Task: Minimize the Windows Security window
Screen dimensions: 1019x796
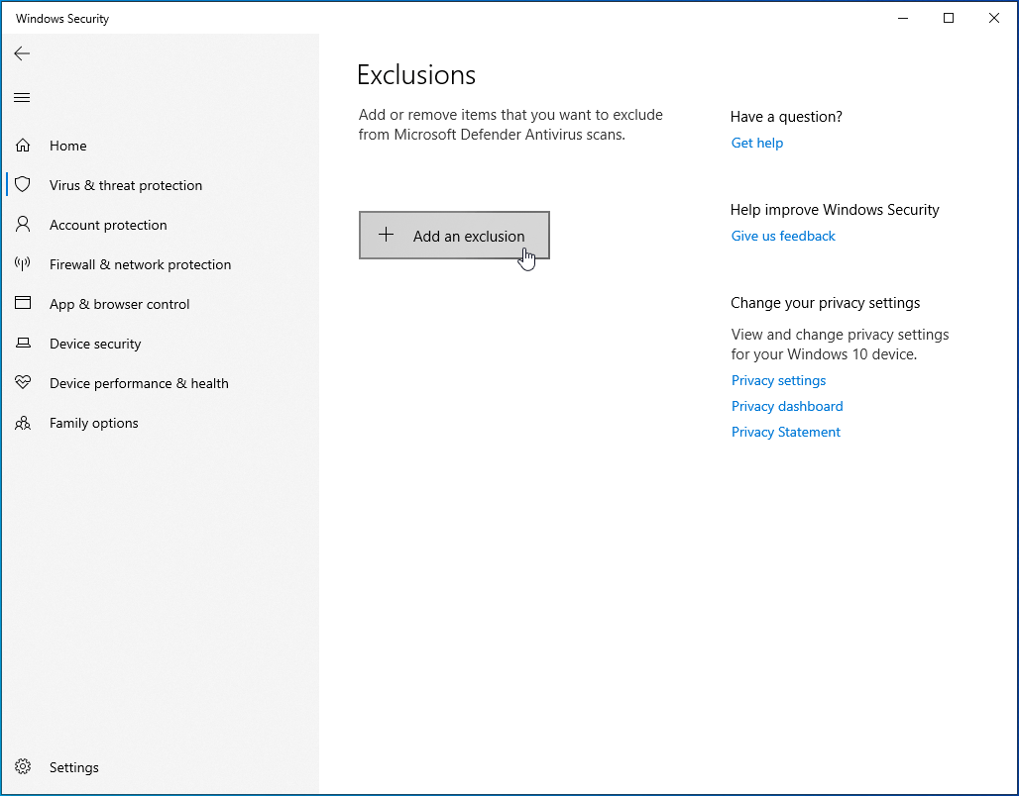Action: click(x=902, y=18)
